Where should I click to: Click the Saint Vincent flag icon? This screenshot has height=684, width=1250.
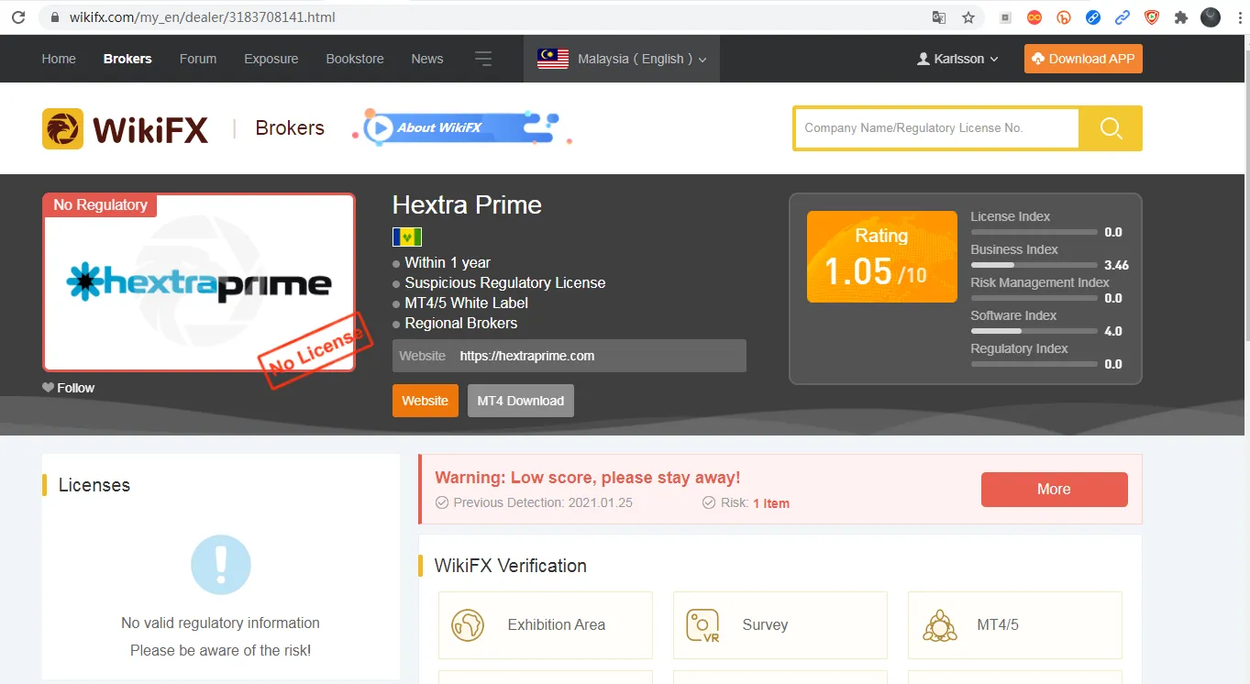[x=407, y=237]
